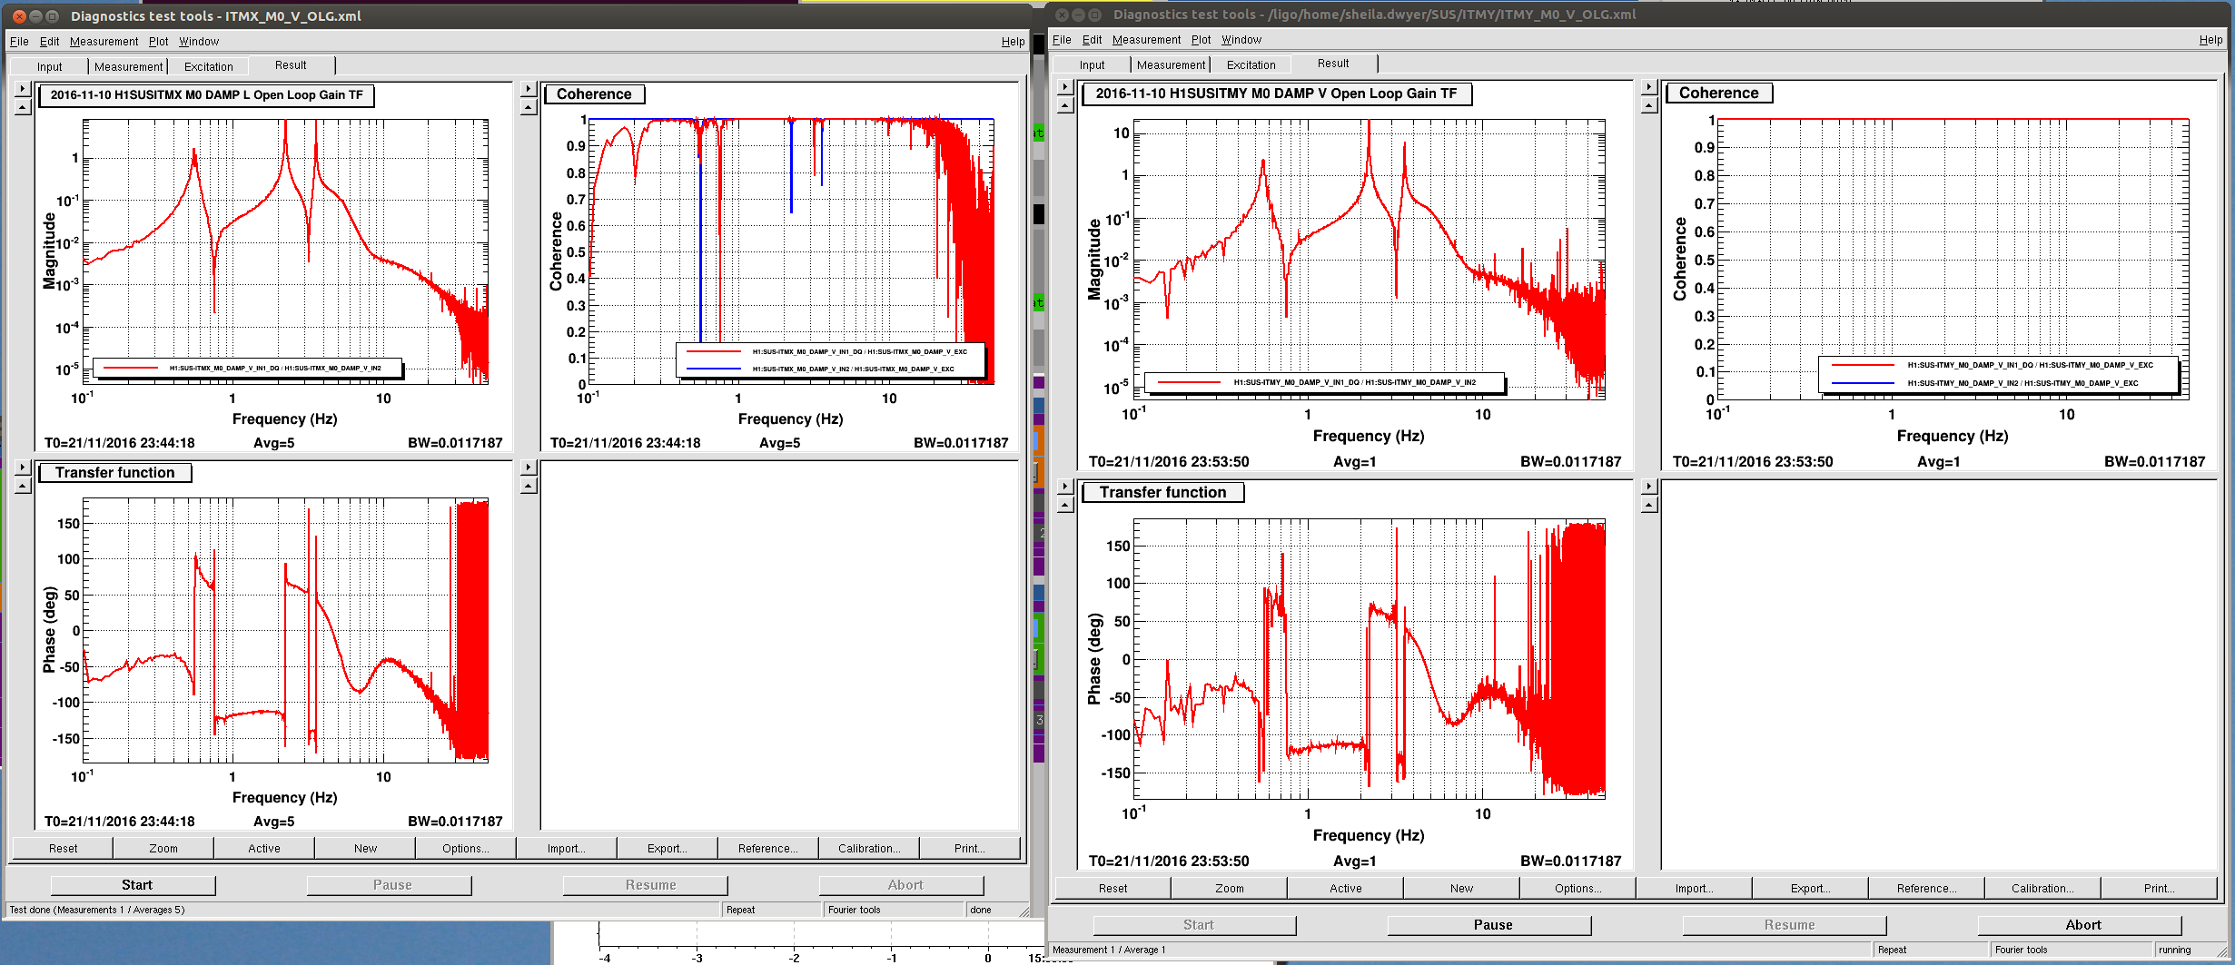Open Reference... in ITMX window

(768, 848)
